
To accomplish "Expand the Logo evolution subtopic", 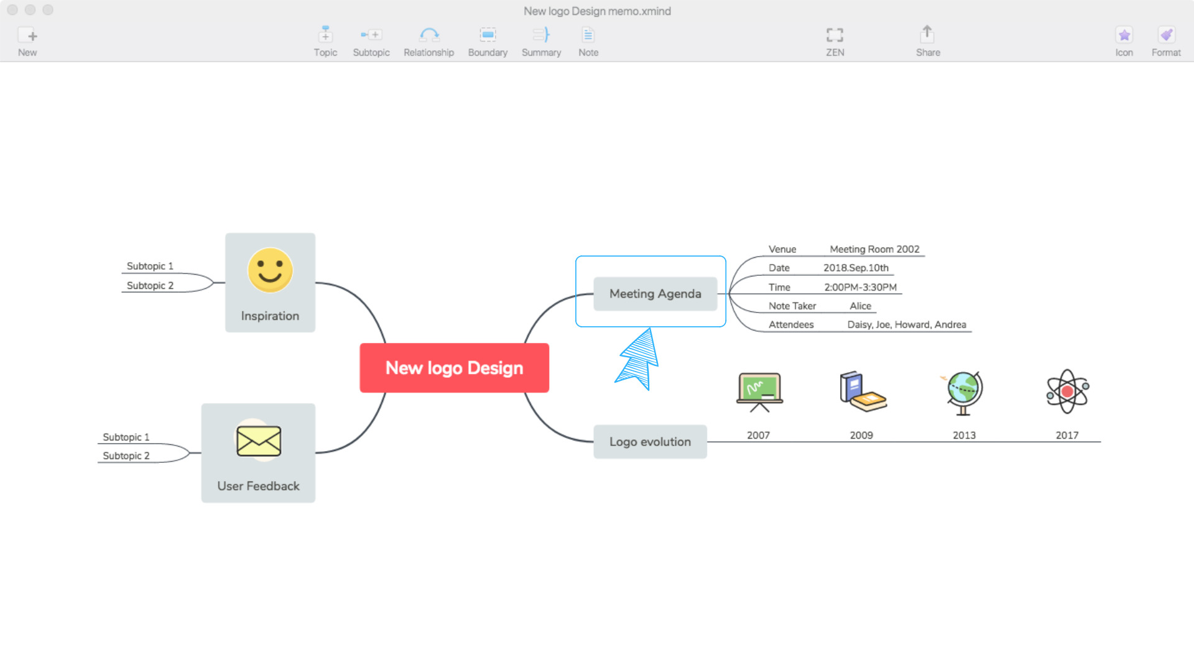I will [650, 440].
